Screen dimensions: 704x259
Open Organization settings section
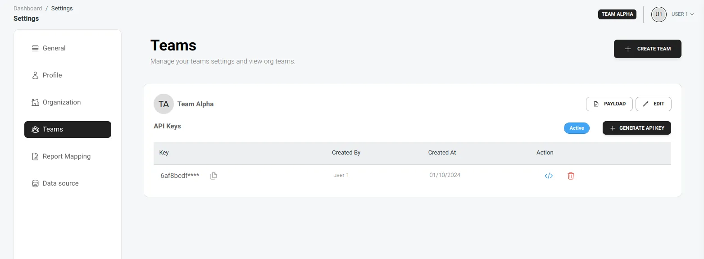[68, 102]
